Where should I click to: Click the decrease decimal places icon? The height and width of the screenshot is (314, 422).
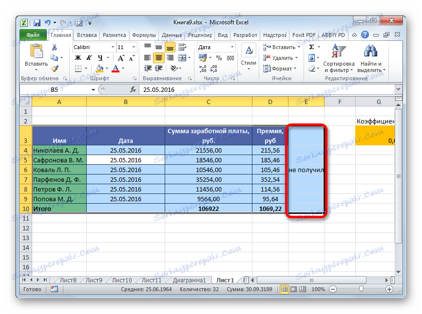coord(214,69)
